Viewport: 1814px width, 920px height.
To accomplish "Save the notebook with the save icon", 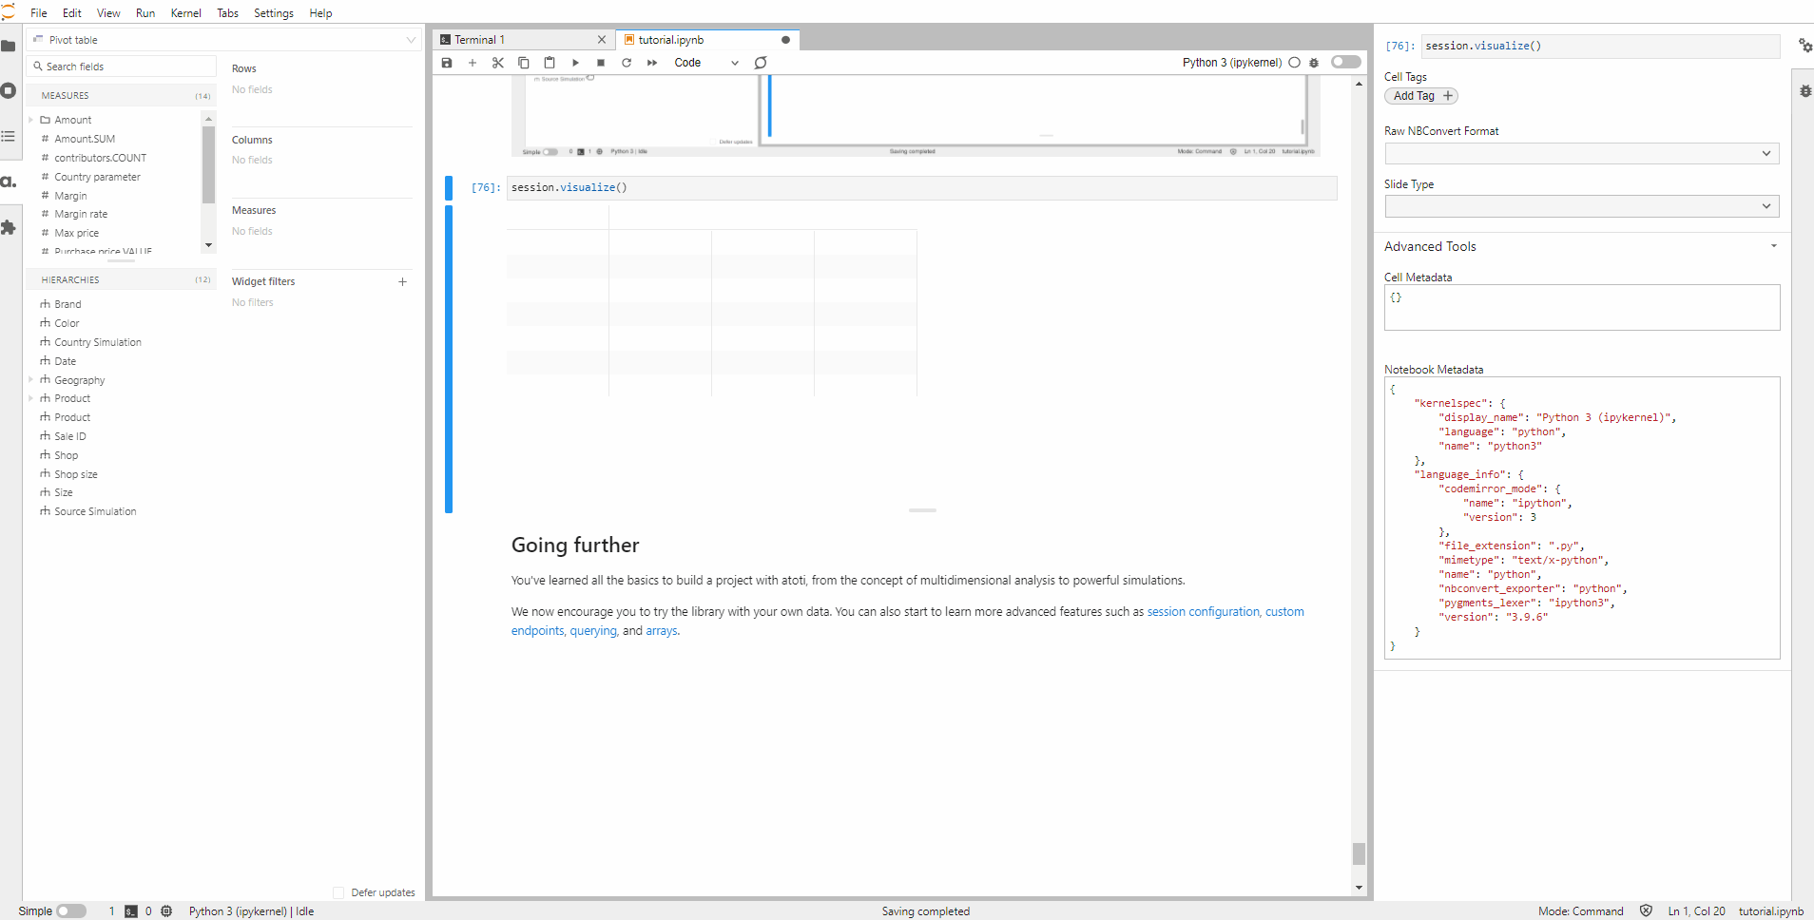I will 447,63.
